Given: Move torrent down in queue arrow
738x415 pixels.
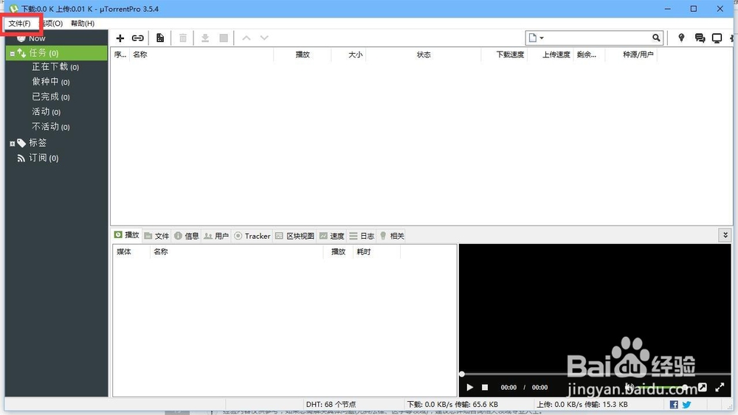Looking at the screenshot, I should 264,38.
